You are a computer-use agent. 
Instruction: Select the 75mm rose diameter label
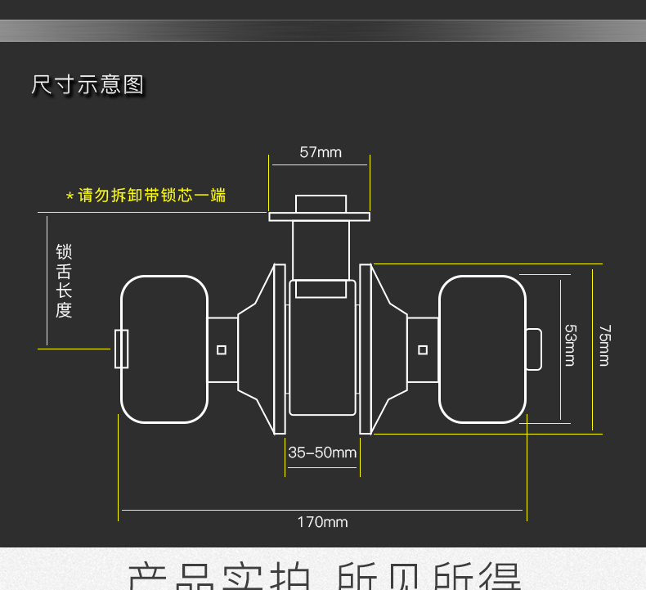pos(604,346)
